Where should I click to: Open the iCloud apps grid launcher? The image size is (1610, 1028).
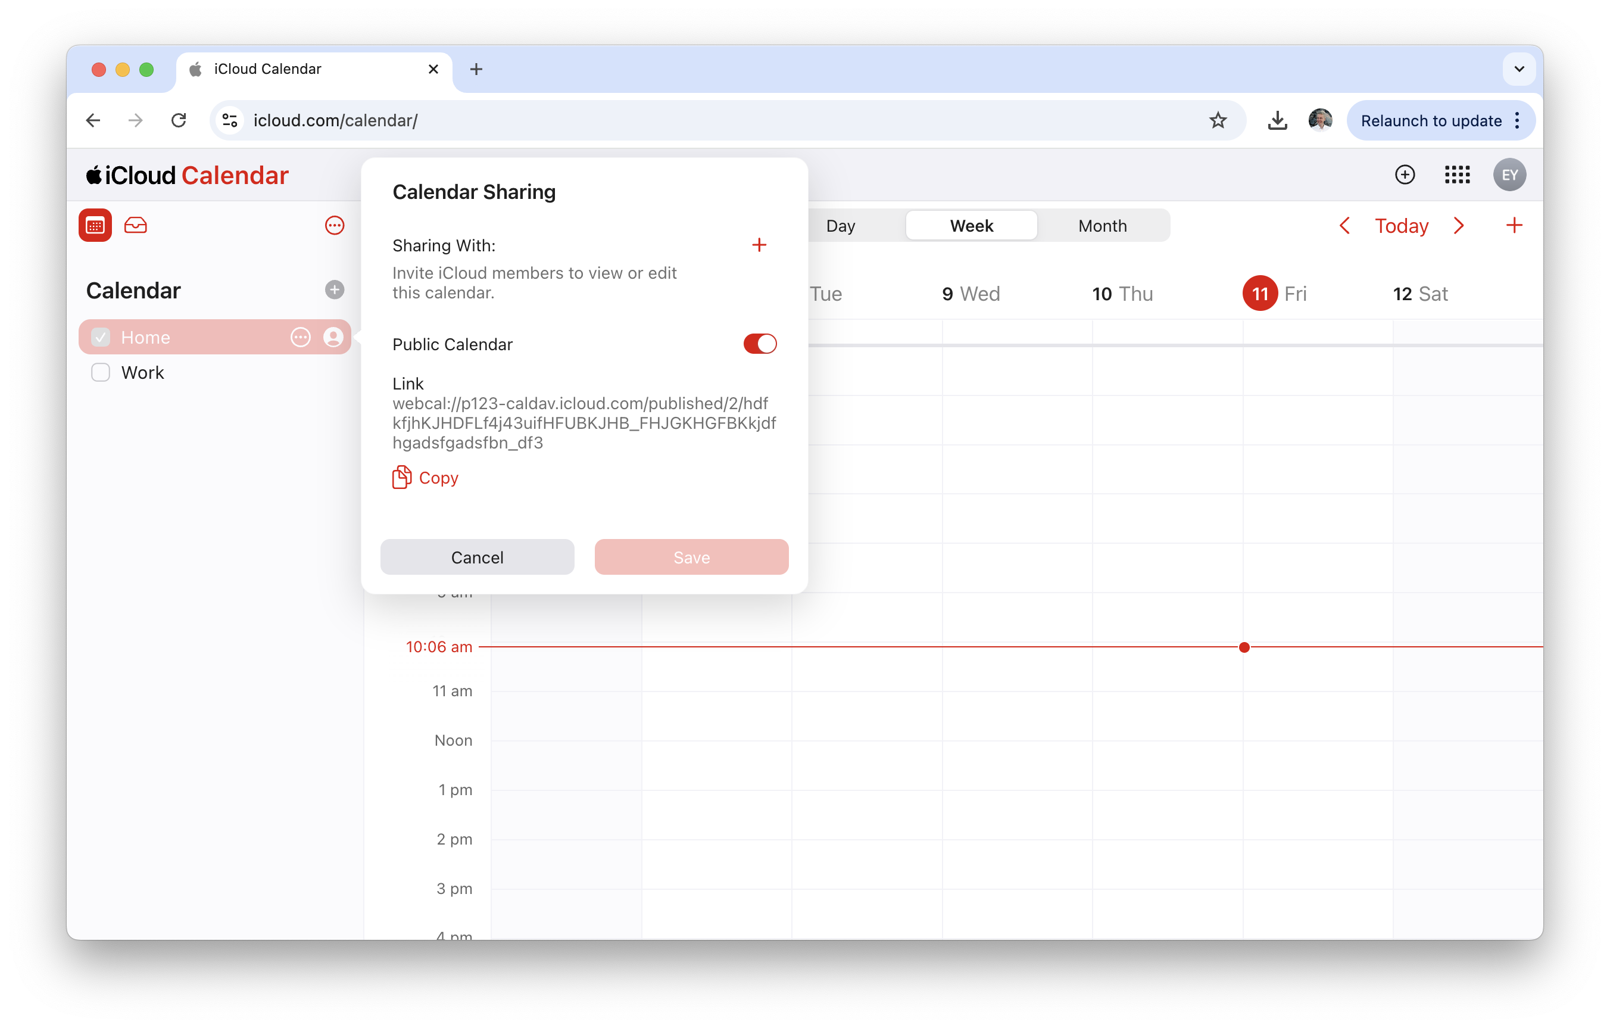1457,175
